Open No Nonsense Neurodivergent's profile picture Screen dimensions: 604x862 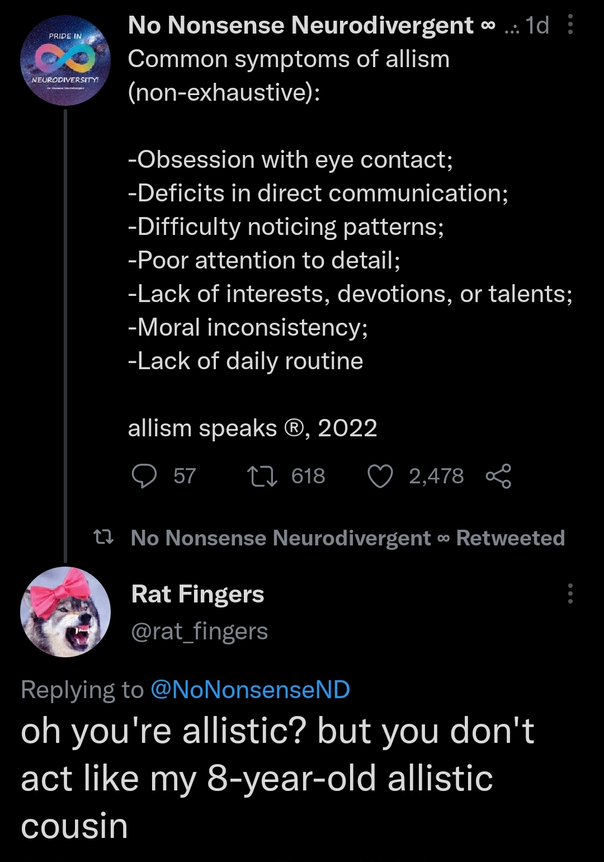[65, 60]
